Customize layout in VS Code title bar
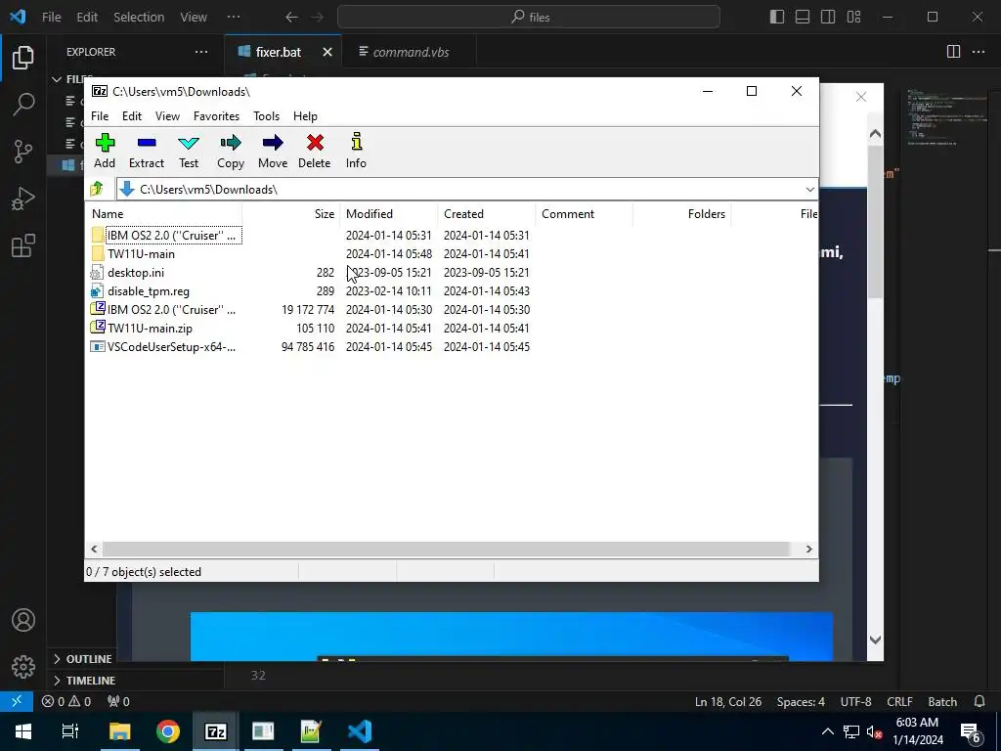The width and height of the screenshot is (1001, 751). pos(853,18)
